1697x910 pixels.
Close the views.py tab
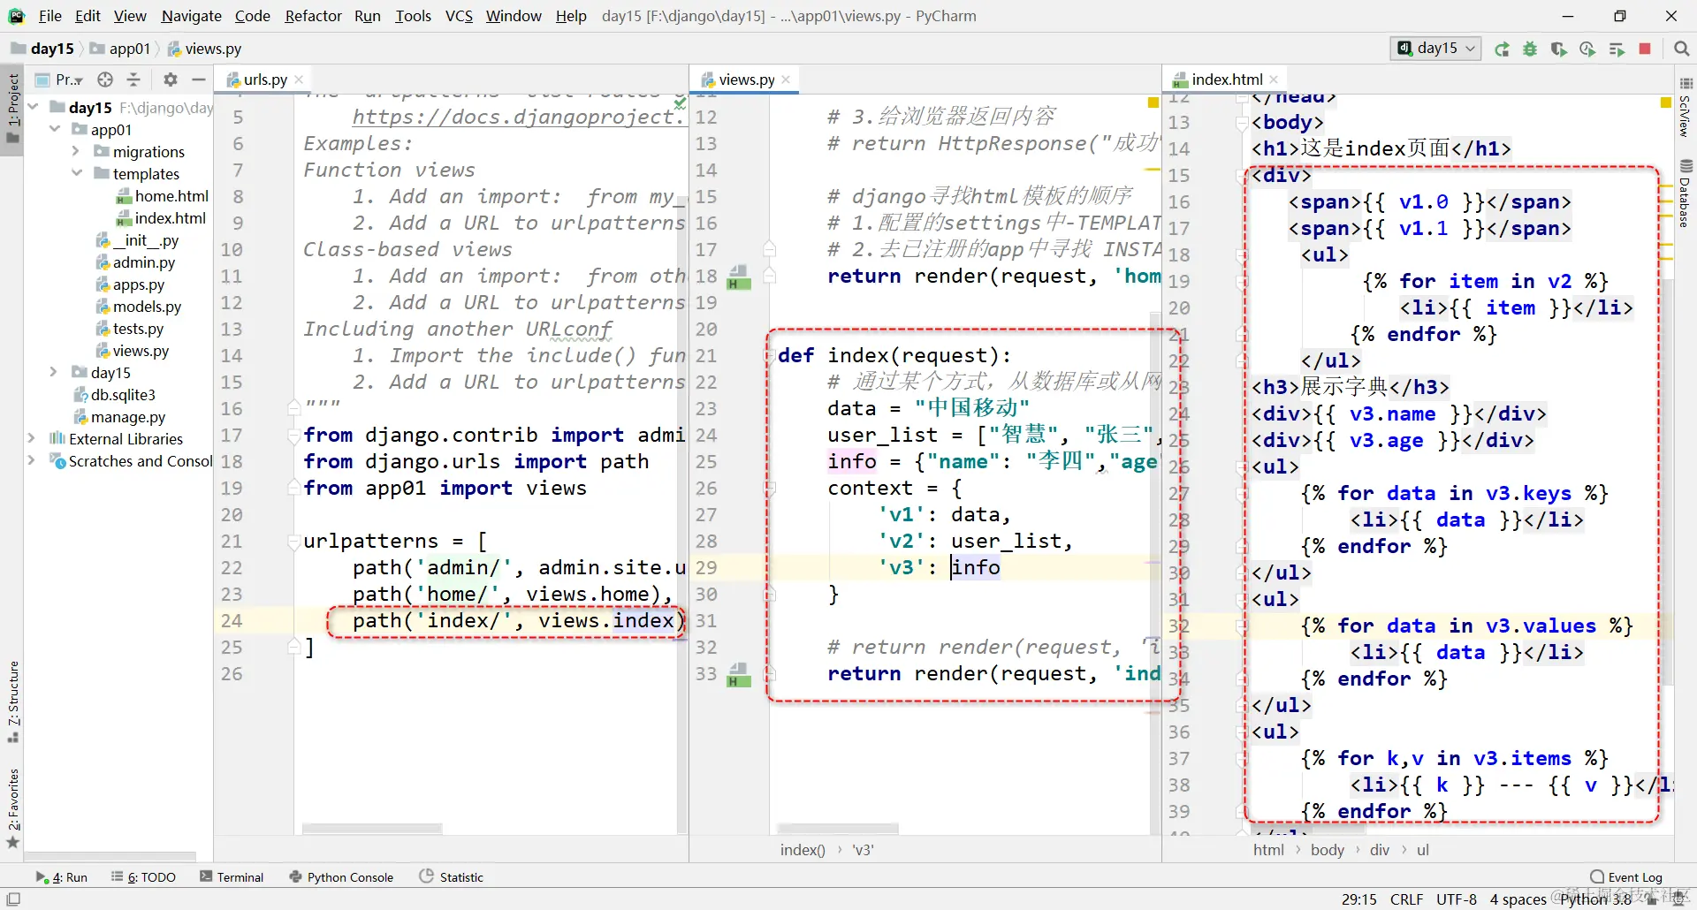click(x=786, y=80)
